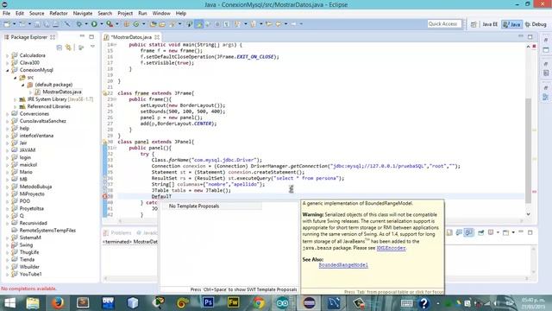Open the Debug button dropdown arrow
Image resolution: width=552 pixels, height=311 pixels.
point(86,24)
